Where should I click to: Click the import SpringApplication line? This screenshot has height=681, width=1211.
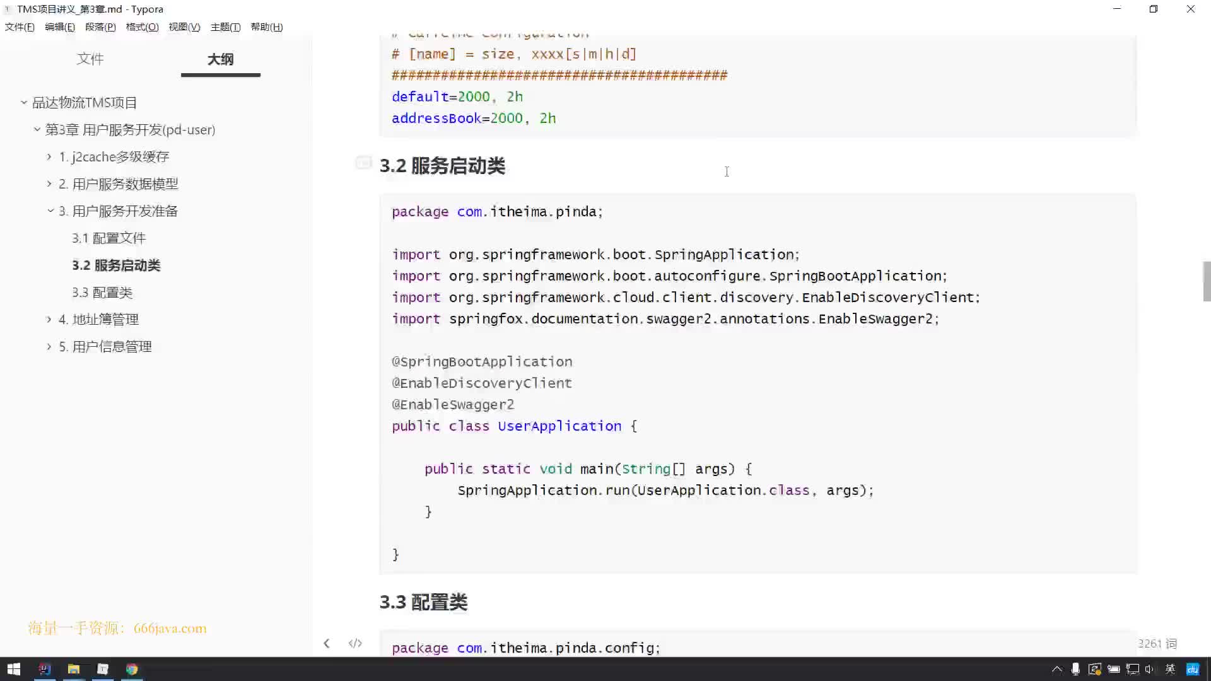click(596, 254)
